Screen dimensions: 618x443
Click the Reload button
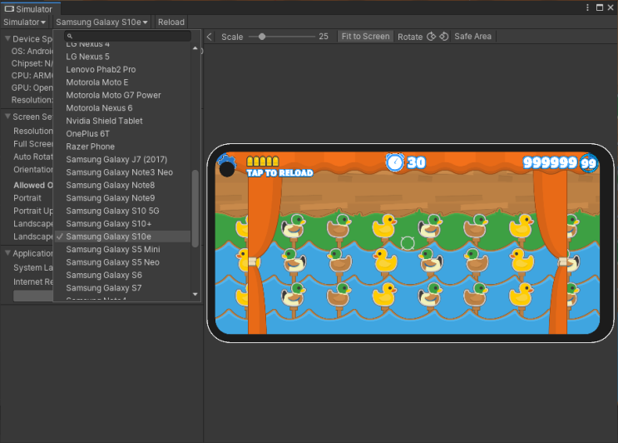(x=171, y=22)
